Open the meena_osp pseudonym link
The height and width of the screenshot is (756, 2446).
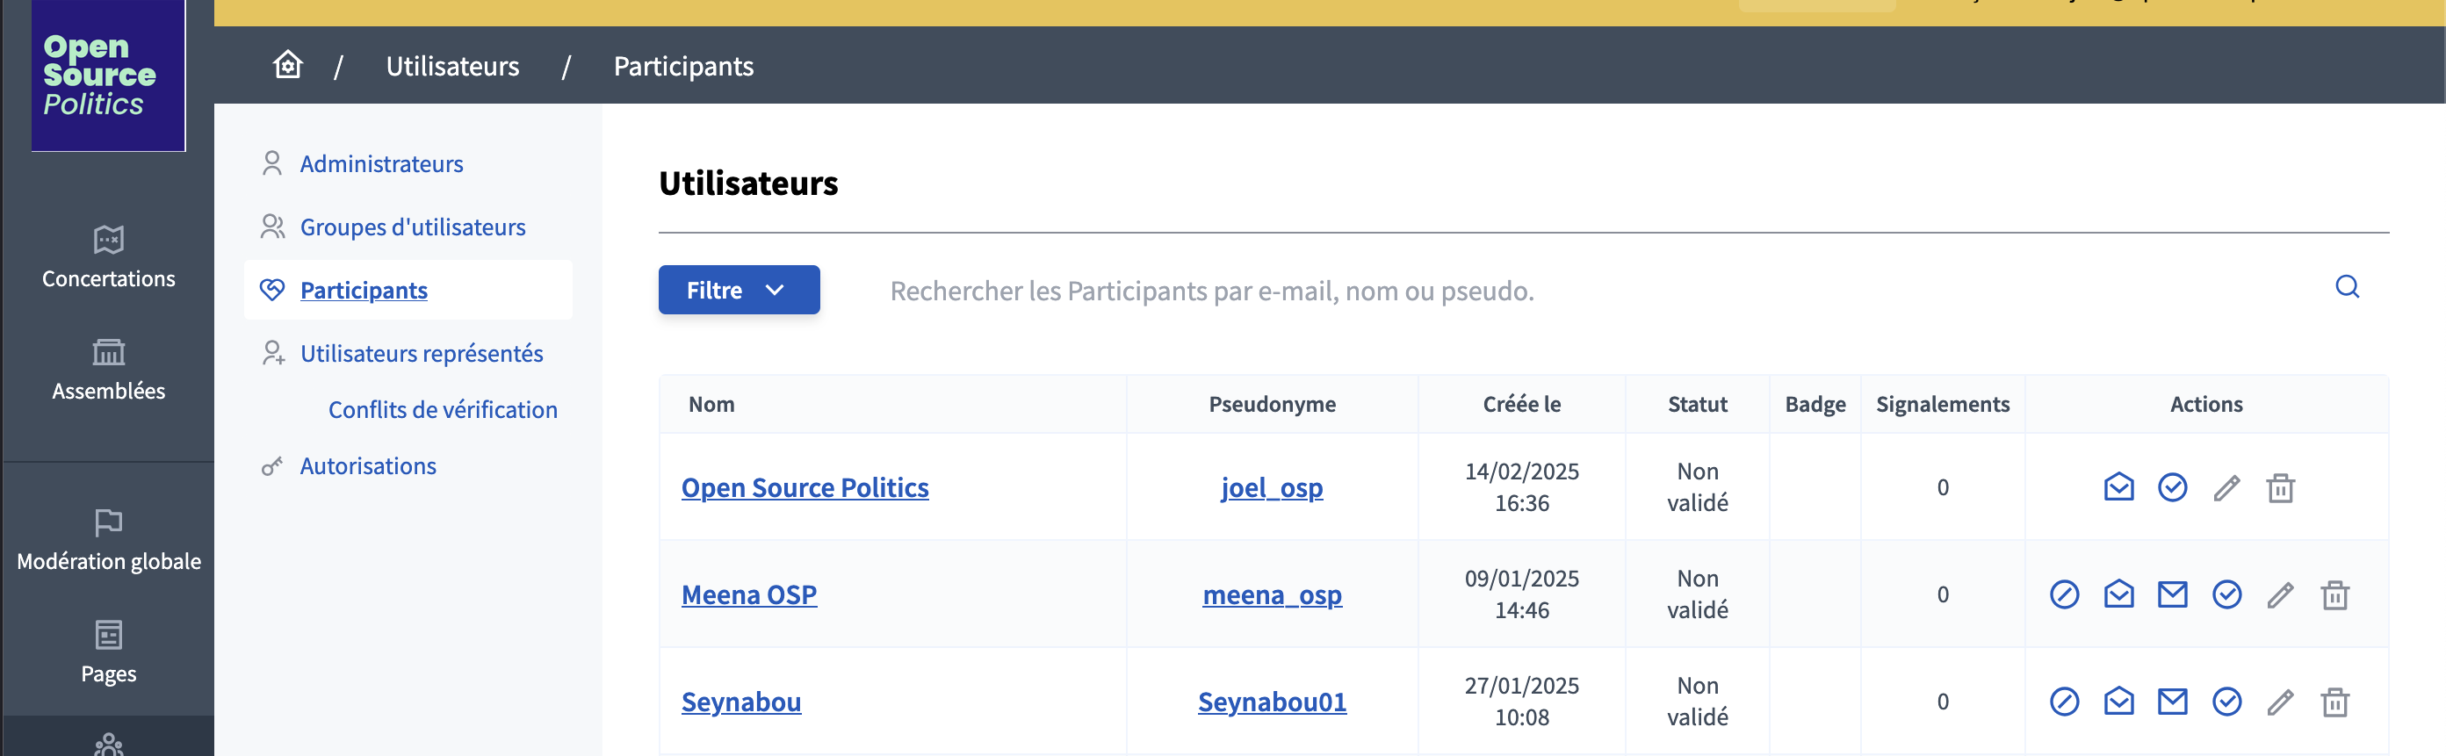click(1272, 594)
